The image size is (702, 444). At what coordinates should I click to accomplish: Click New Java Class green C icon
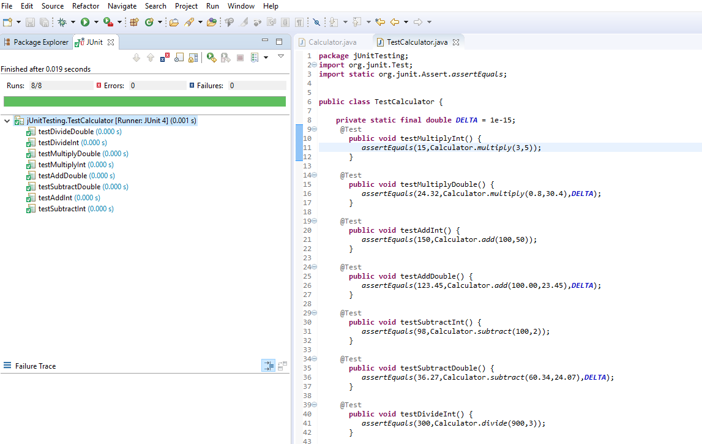[149, 22]
